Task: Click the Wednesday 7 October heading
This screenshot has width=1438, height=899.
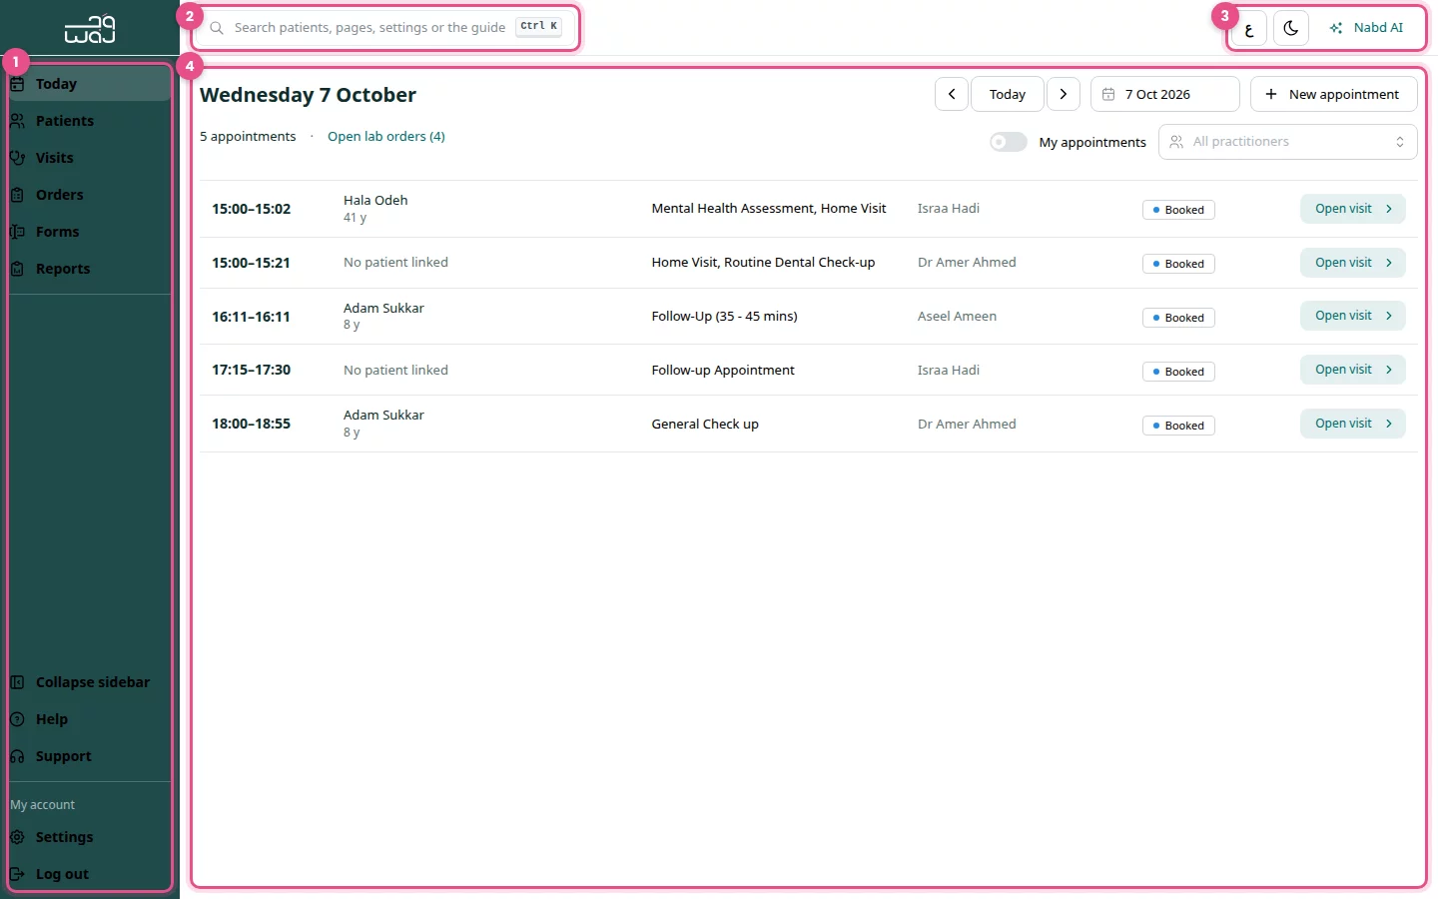Action: click(x=308, y=95)
